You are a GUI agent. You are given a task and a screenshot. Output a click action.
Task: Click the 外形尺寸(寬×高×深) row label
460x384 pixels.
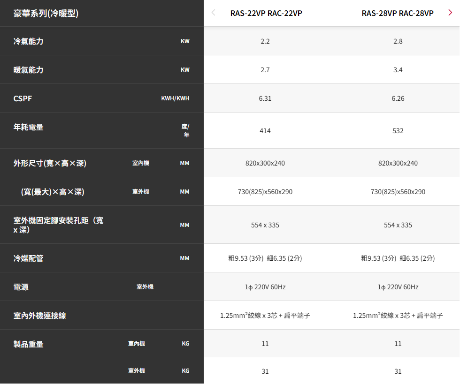[50, 163]
